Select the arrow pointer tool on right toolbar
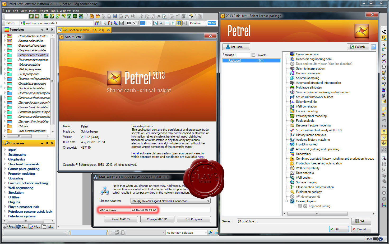 384,44
